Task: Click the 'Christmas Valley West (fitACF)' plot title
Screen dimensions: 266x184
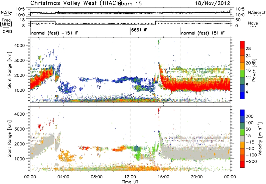Action: point(76,3)
